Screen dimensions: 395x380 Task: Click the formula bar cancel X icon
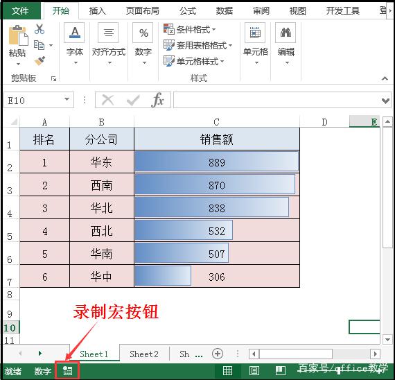[108, 100]
